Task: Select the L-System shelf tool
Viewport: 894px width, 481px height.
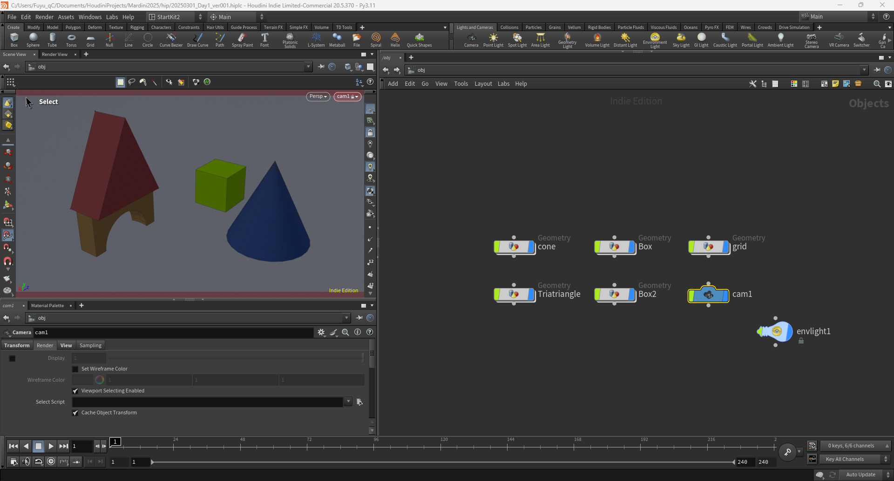Action: [x=316, y=40]
